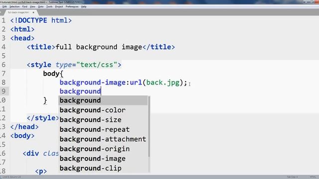The image size is (319, 179).
Task: Choose 'background-size' autocomplete suggestion
Action: (x=103, y=120)
